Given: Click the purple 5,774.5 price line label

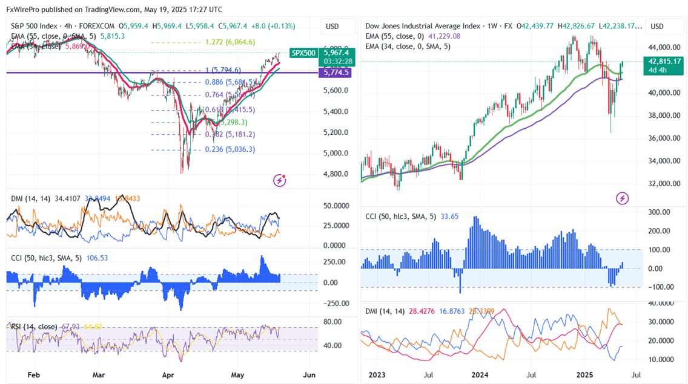Looking at the screenshot, I should [337, 73].
